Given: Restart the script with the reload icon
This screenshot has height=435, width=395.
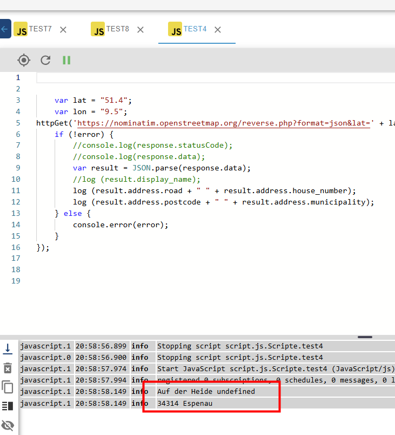Looking at the screenshot, I should (x=45, y=60).
